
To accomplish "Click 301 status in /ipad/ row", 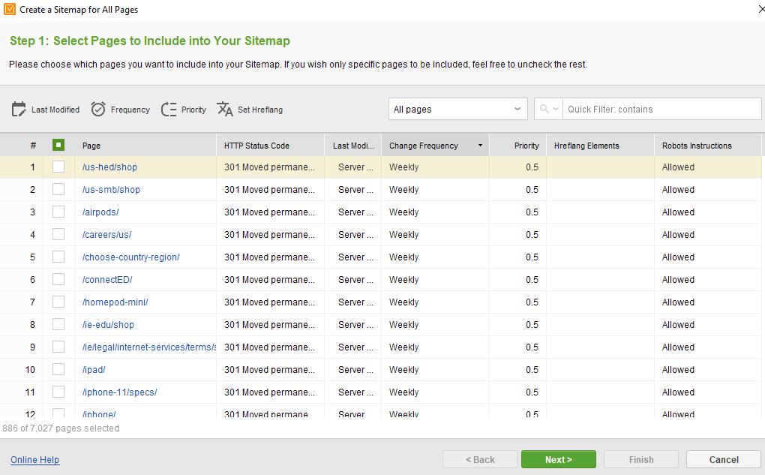I will pyautogui.click(x=269, y=369).
